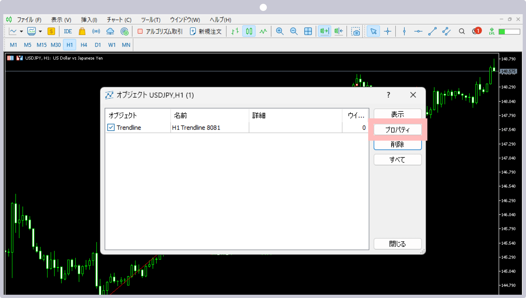
Task: Select the M30 timeframe
Action: [56, 45]
